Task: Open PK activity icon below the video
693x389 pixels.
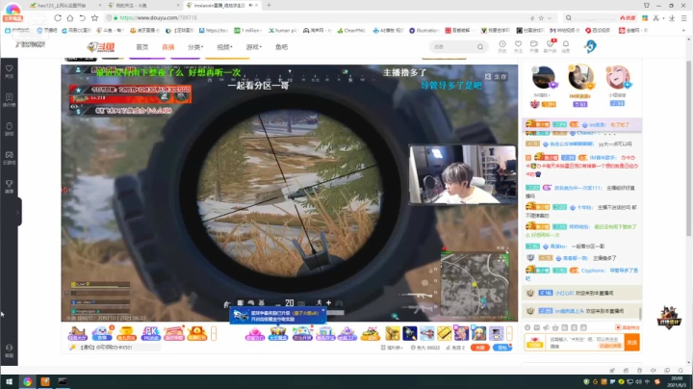Action: 150,334
